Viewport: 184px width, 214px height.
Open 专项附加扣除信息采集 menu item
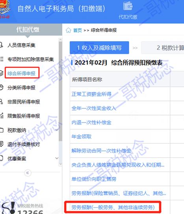(x=30, y=59)
